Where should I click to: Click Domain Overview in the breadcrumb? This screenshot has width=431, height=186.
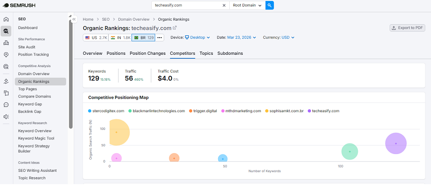[134, 19]
